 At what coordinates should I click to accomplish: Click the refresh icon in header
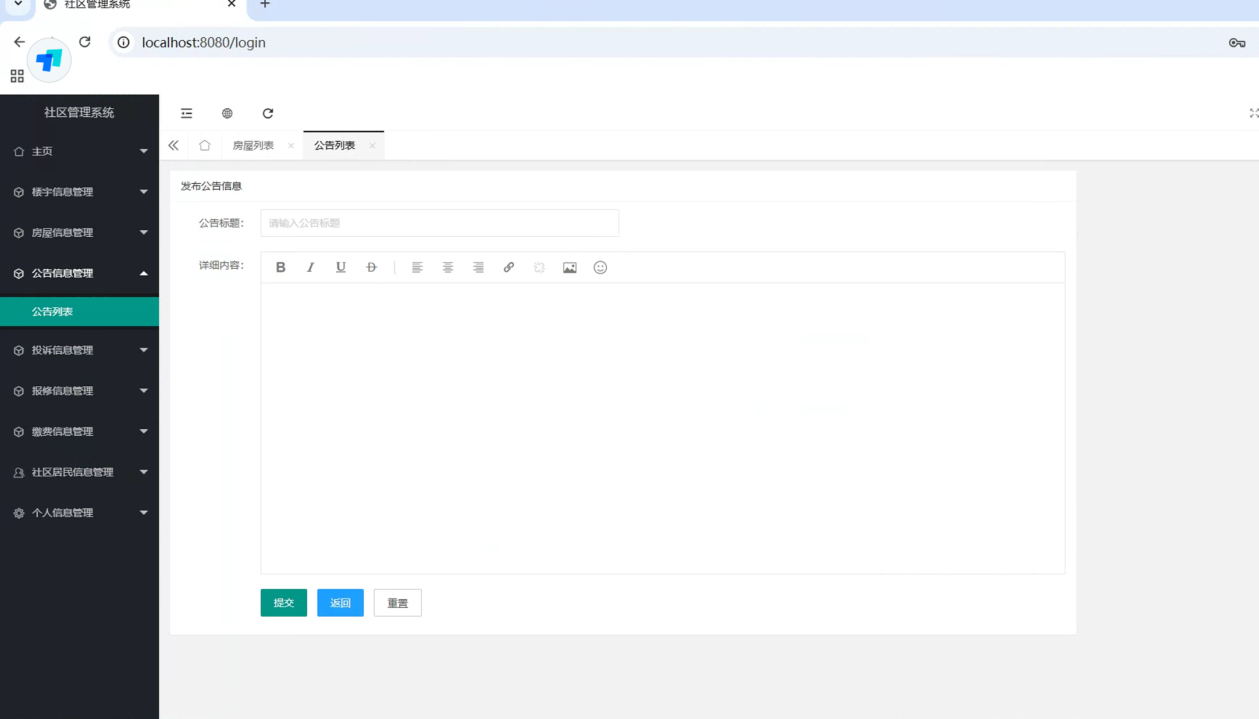pos(268,113)
